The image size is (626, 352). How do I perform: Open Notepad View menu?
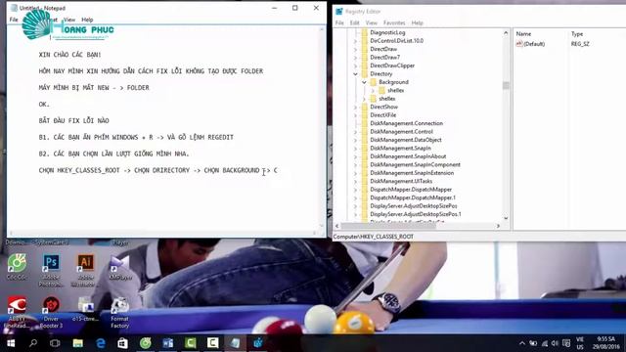point(69,20)
